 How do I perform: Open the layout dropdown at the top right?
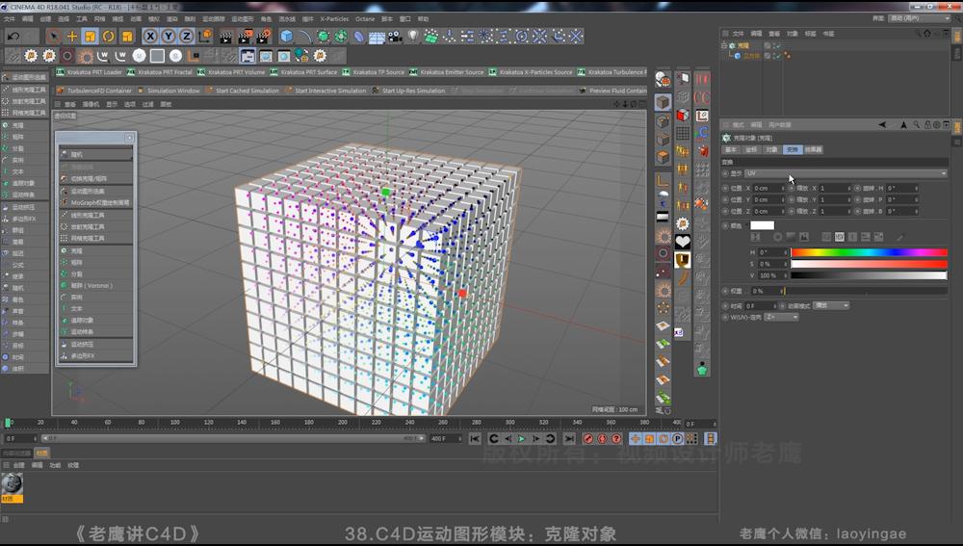tap(919, 18)
